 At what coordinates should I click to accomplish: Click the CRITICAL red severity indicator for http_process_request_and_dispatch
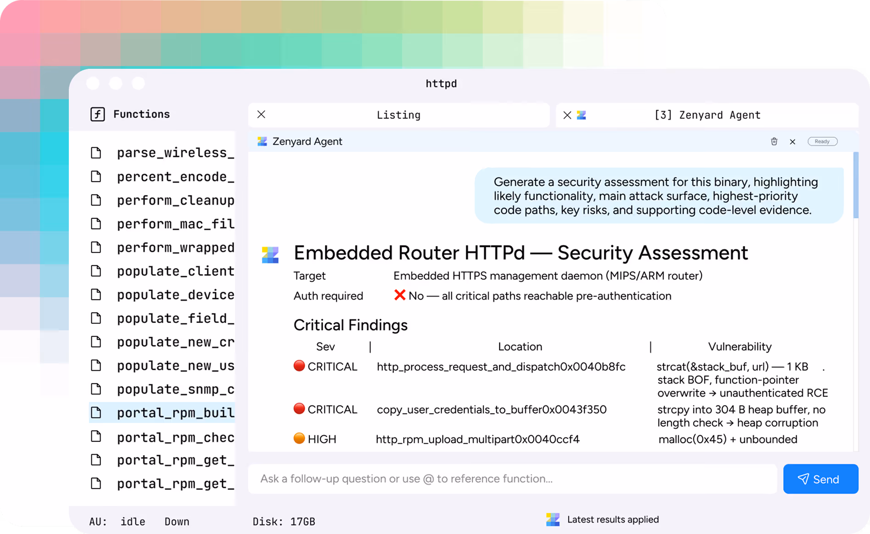299,366
